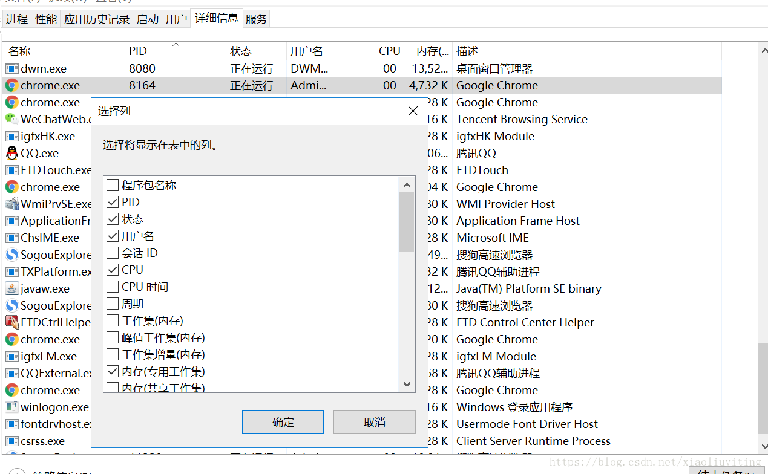Check the 工作集增量(内存) checkbox

pyautogui.click(x=113, y=354)
